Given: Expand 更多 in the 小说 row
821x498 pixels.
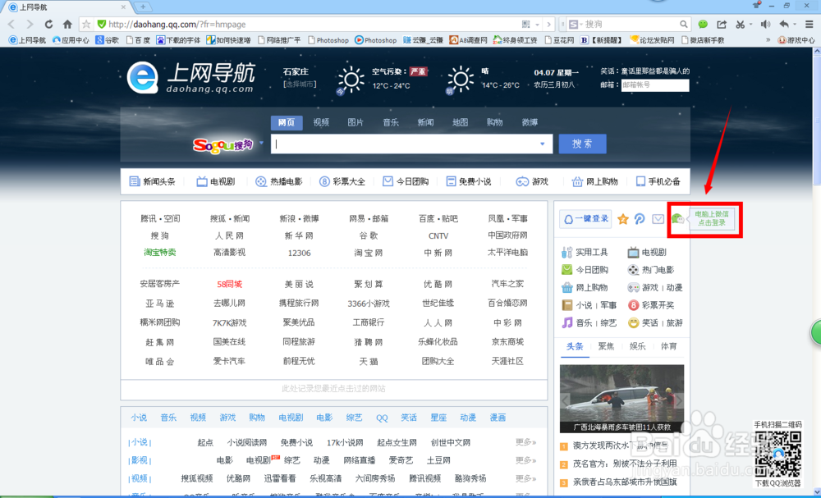Looking at the screenshot, I should 525,442.
